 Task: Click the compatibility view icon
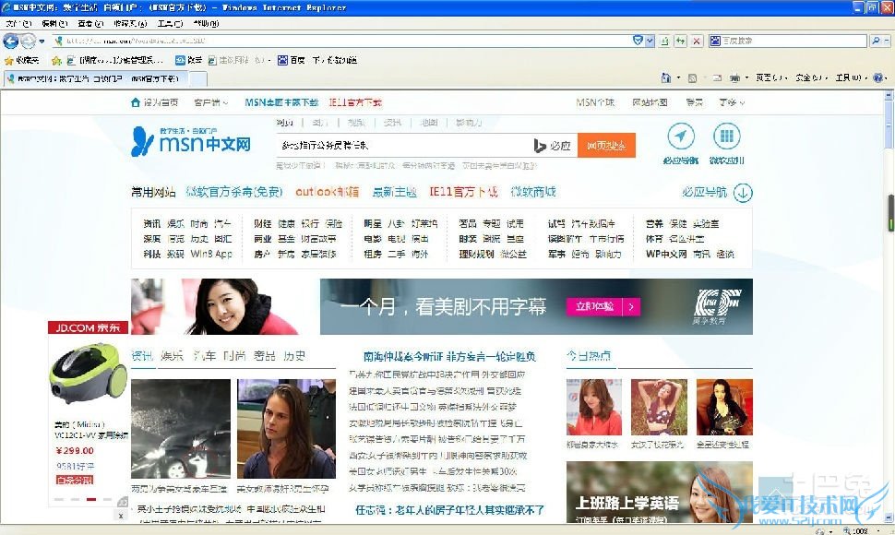click(x=664, y=42)
